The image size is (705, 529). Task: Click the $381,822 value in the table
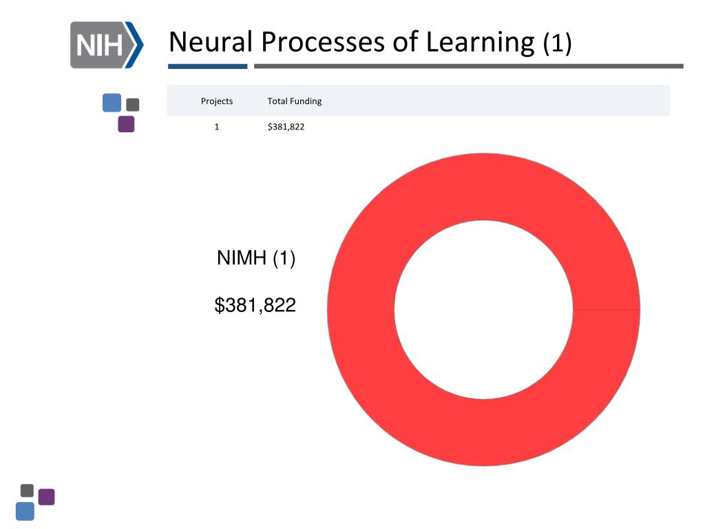click(x=286, y=127)
